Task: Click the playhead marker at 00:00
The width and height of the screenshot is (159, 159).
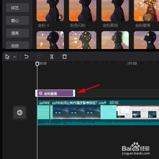Action: click(37, 64)
